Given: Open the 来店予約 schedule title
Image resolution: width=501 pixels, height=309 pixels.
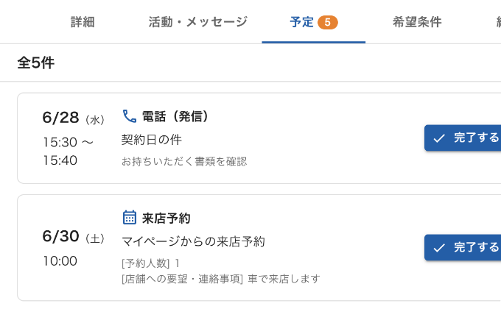Looking at the screenshot, I should [167, 219].
